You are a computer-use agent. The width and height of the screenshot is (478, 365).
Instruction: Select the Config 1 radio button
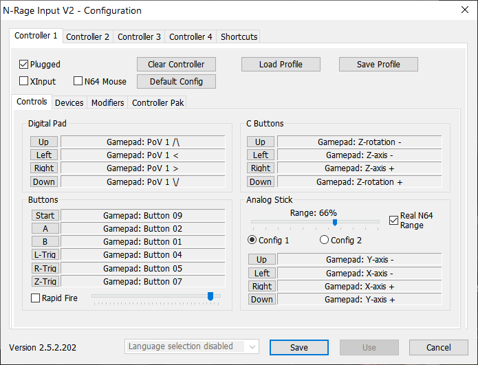pos(252,240)
